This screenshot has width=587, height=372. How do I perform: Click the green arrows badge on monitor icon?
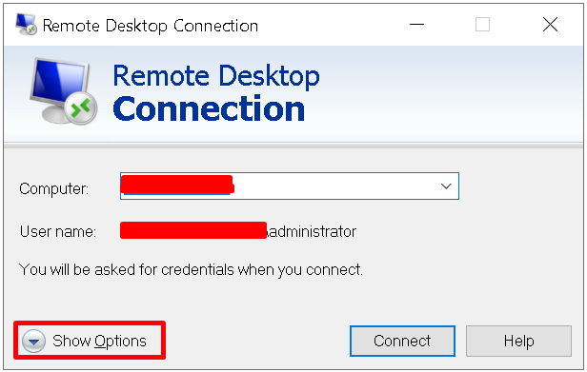coord(80,108)
